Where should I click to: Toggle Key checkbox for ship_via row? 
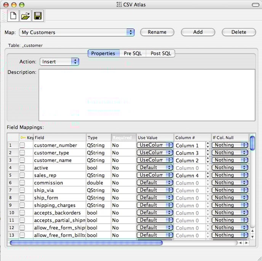pyautogui.click(x=22, y=190)
